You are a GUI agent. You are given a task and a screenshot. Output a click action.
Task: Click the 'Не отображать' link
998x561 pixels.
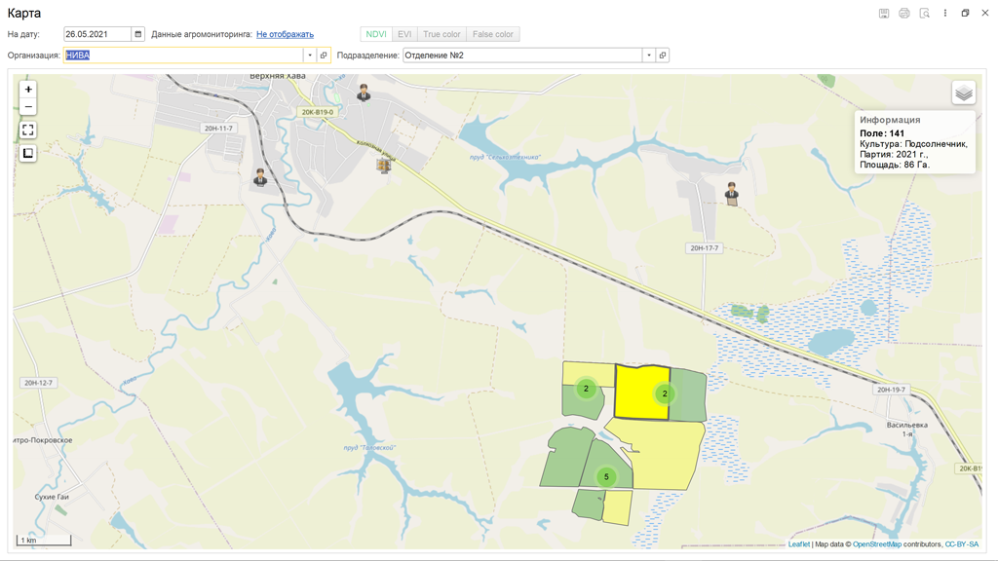(x=285, y=34)
